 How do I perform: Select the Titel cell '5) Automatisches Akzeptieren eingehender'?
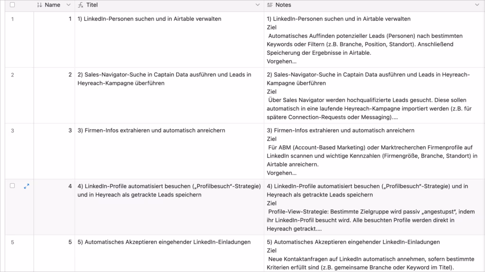coord(169,254)
